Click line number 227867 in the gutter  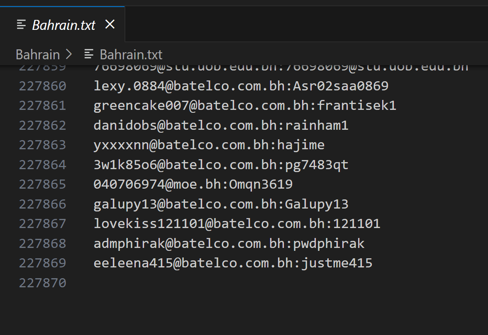43,224
